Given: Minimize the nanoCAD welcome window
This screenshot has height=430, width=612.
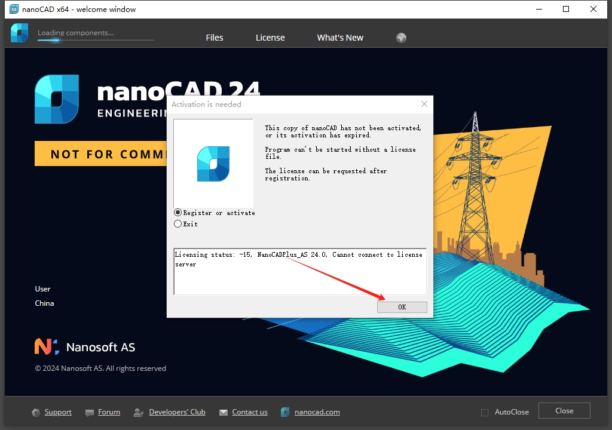Looking at the screenshot, I should click(x=539, y=9).
